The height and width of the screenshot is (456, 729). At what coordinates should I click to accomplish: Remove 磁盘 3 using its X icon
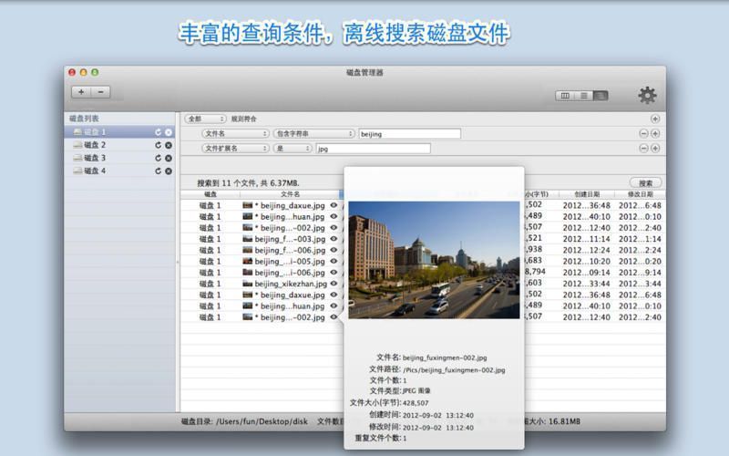(169, 158)
